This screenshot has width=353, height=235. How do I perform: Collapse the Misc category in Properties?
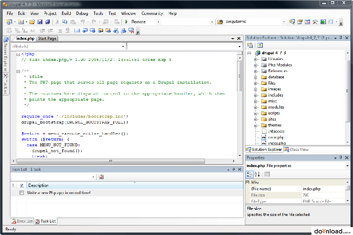tap(248, 182)
